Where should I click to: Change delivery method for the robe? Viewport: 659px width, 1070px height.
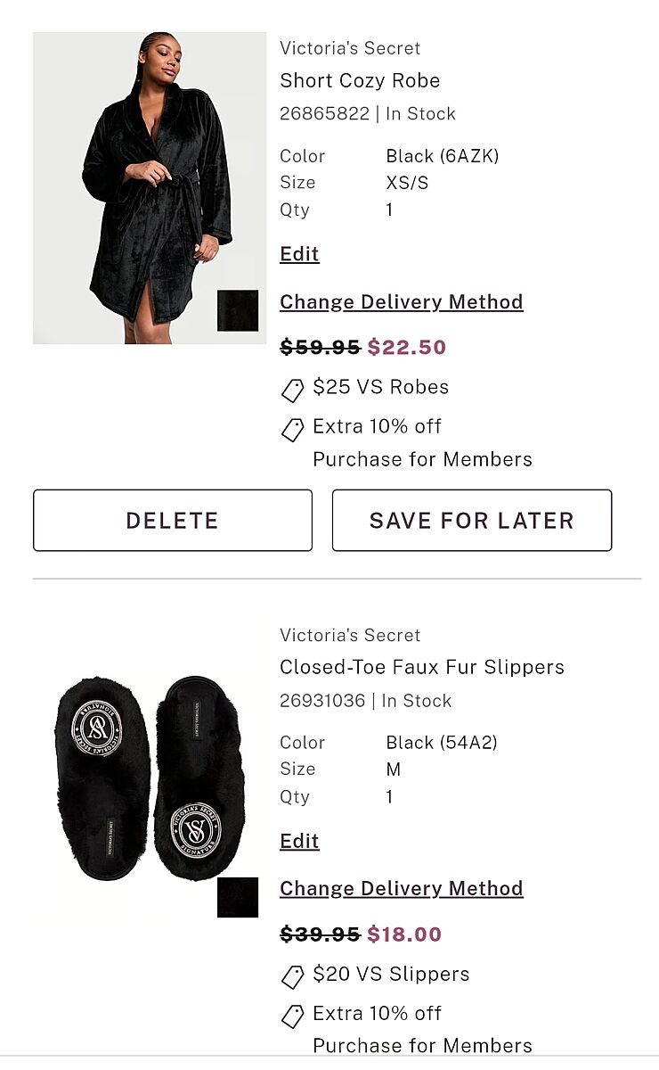(x=402, y=302)
